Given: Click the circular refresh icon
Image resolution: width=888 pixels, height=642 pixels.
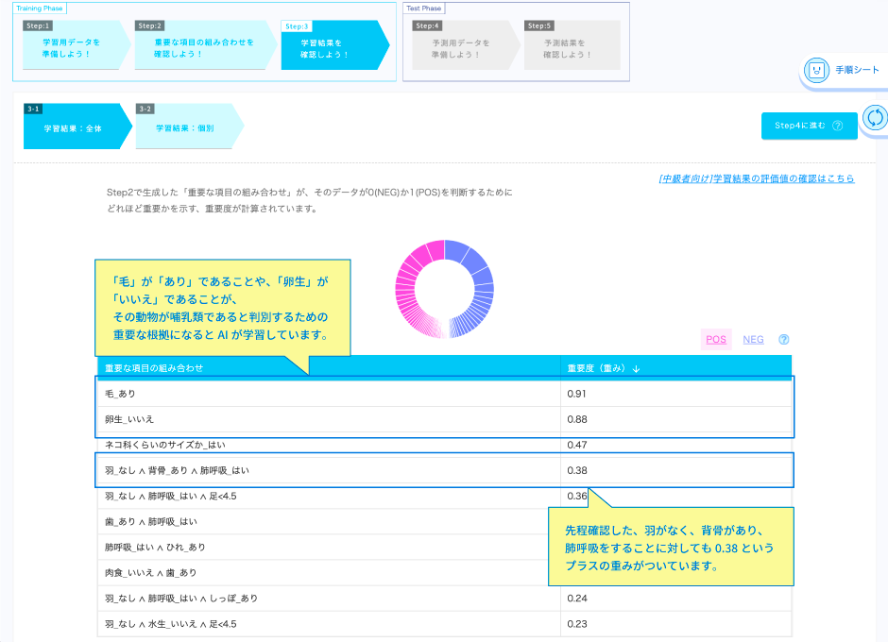Looking at the screenshot, I should point(875,118).
